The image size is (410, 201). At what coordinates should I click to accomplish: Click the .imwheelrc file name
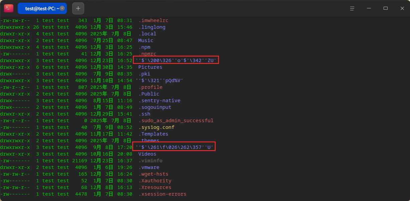[x=153, y=20]
